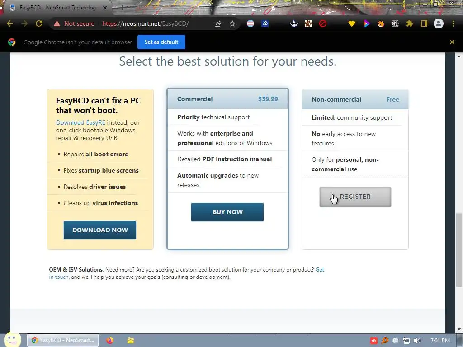Viewport: 463px width, 347px height.
Task: Close the EasyBCD browser tab
Action: click(105, 8)
